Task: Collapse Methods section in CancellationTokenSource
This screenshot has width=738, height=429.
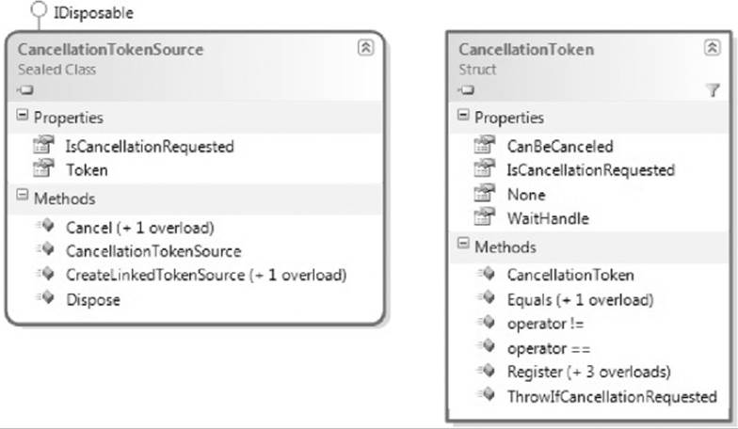Action: [23, 196]
